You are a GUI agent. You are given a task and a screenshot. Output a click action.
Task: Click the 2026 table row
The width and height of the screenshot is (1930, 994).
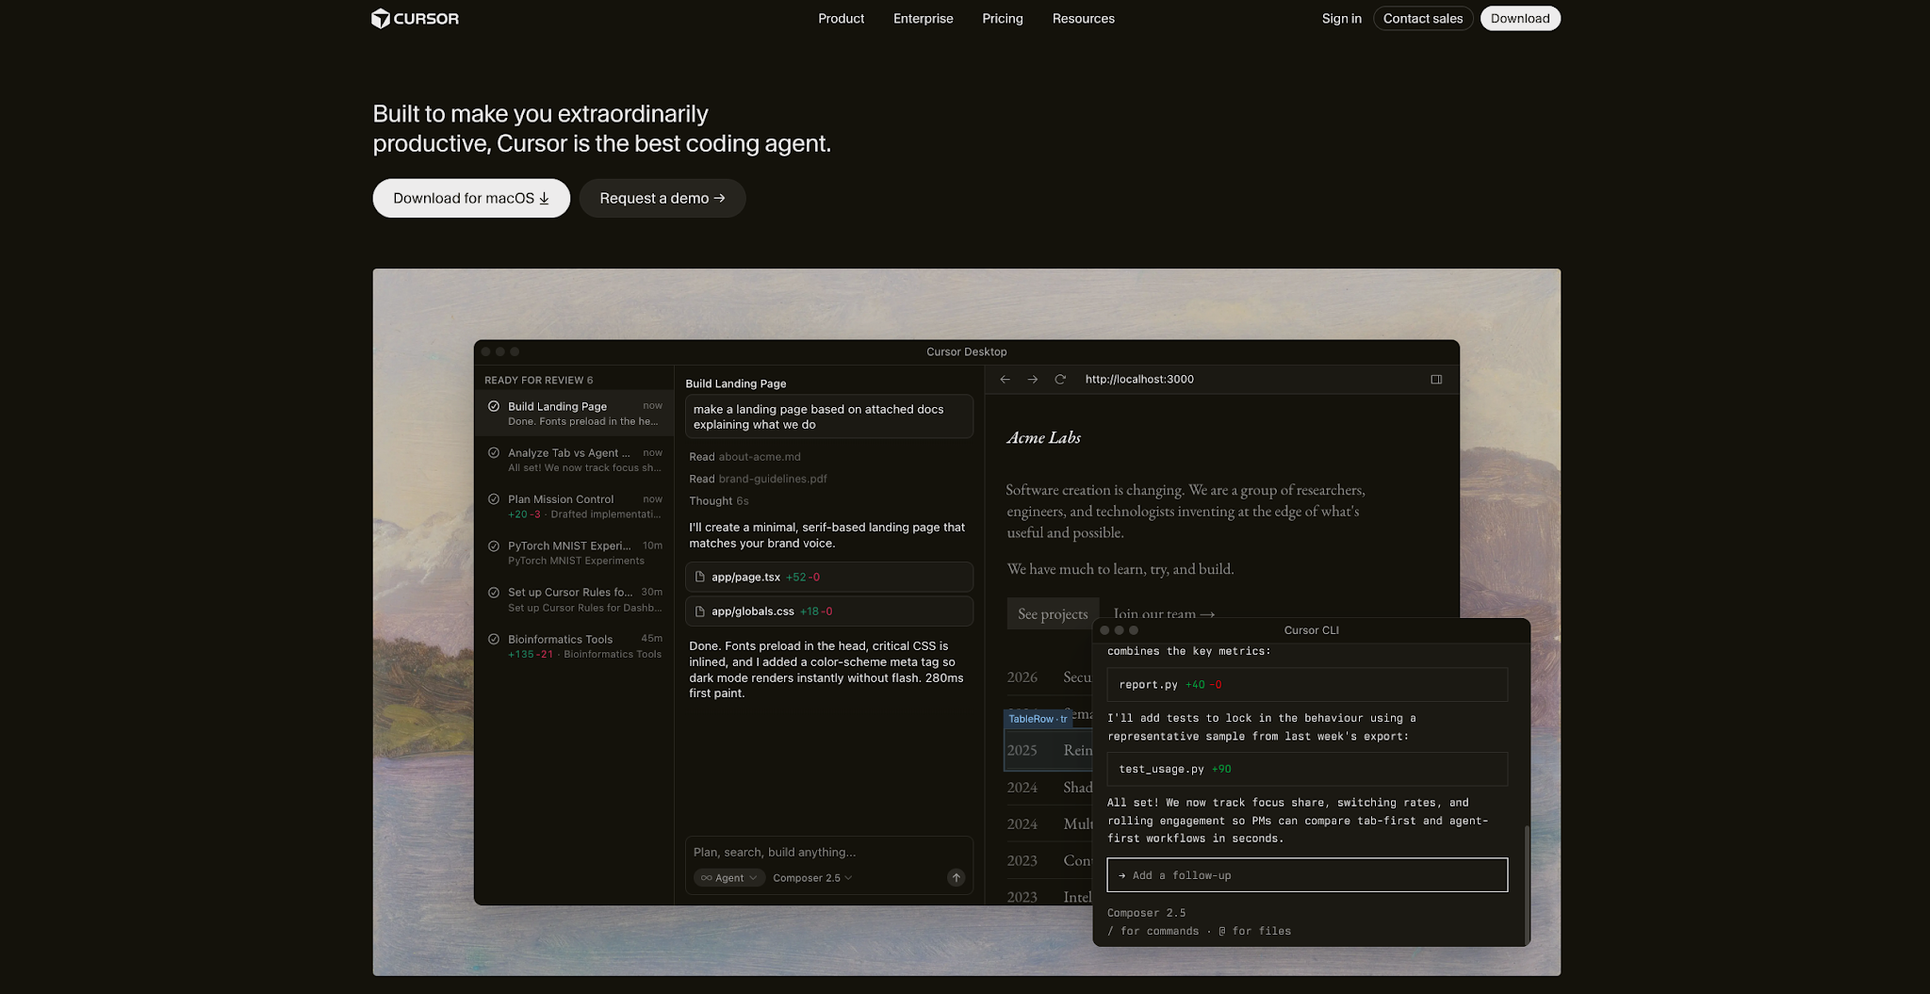point(1049,676)
